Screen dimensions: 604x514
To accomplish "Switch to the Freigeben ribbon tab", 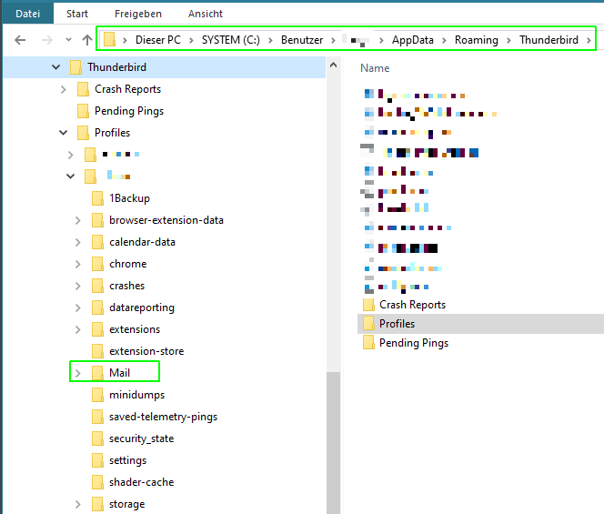I will [138, 14].
